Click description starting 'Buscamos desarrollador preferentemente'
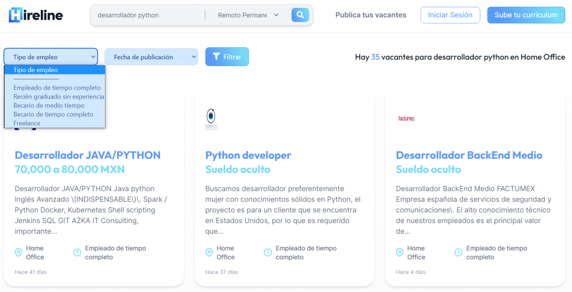572x292 pixels. 283,210
